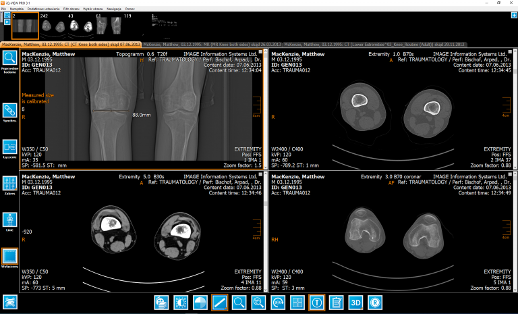Toggle the corner square of Extremity 5.0 B30s viewport
This screenshot has height=314, width=518.
pos(260,174)
